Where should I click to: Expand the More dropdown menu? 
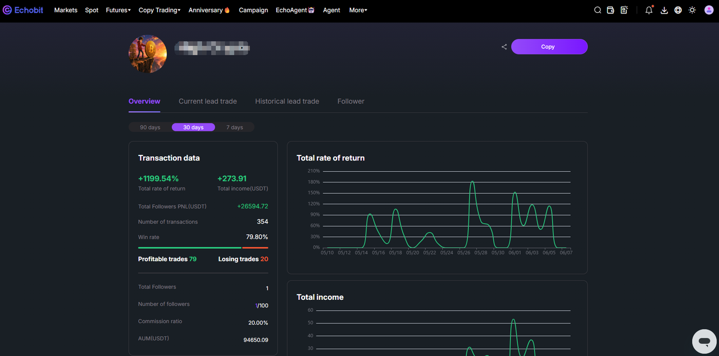(x=358, y=10)
